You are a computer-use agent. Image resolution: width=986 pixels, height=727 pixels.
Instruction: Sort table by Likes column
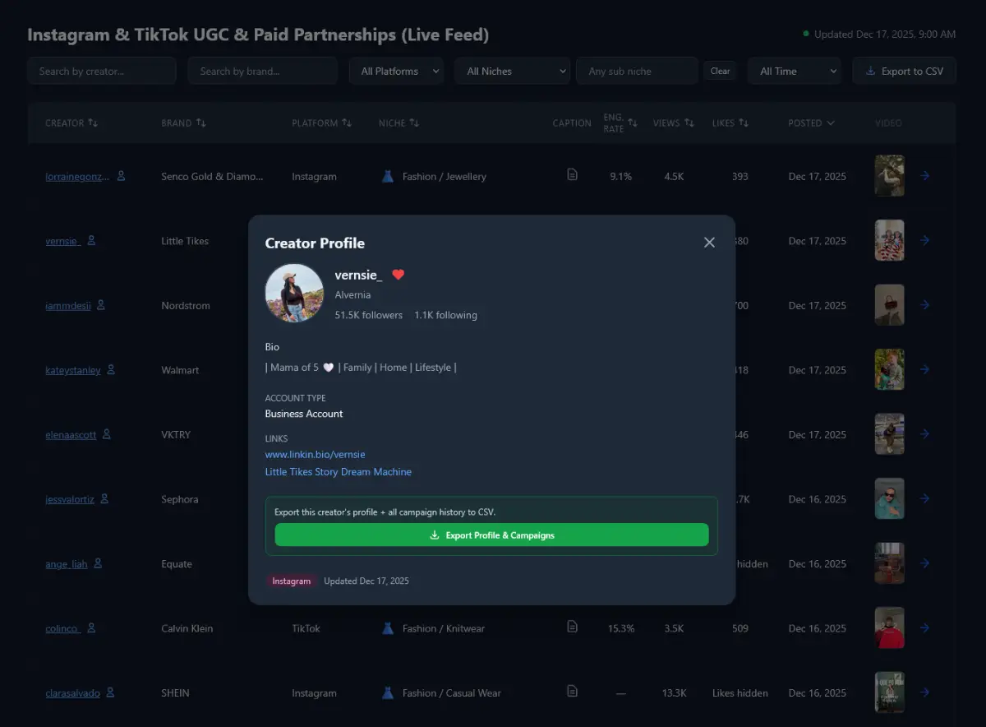pos(730,123)
